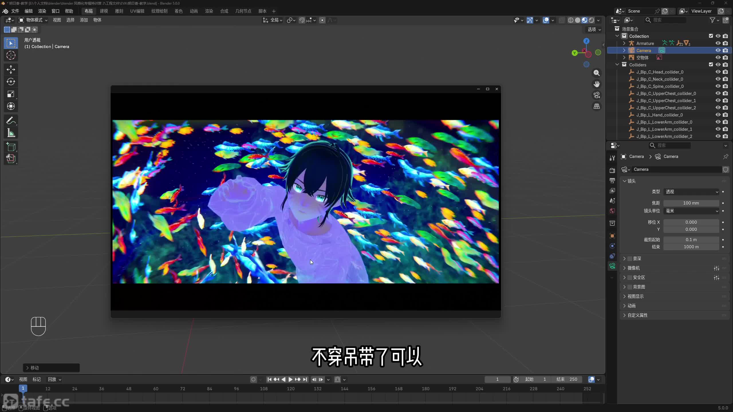This screenshot has height=412, width=733.
Task: Click the 焦距 100 mm field
Action: [691, 203]
